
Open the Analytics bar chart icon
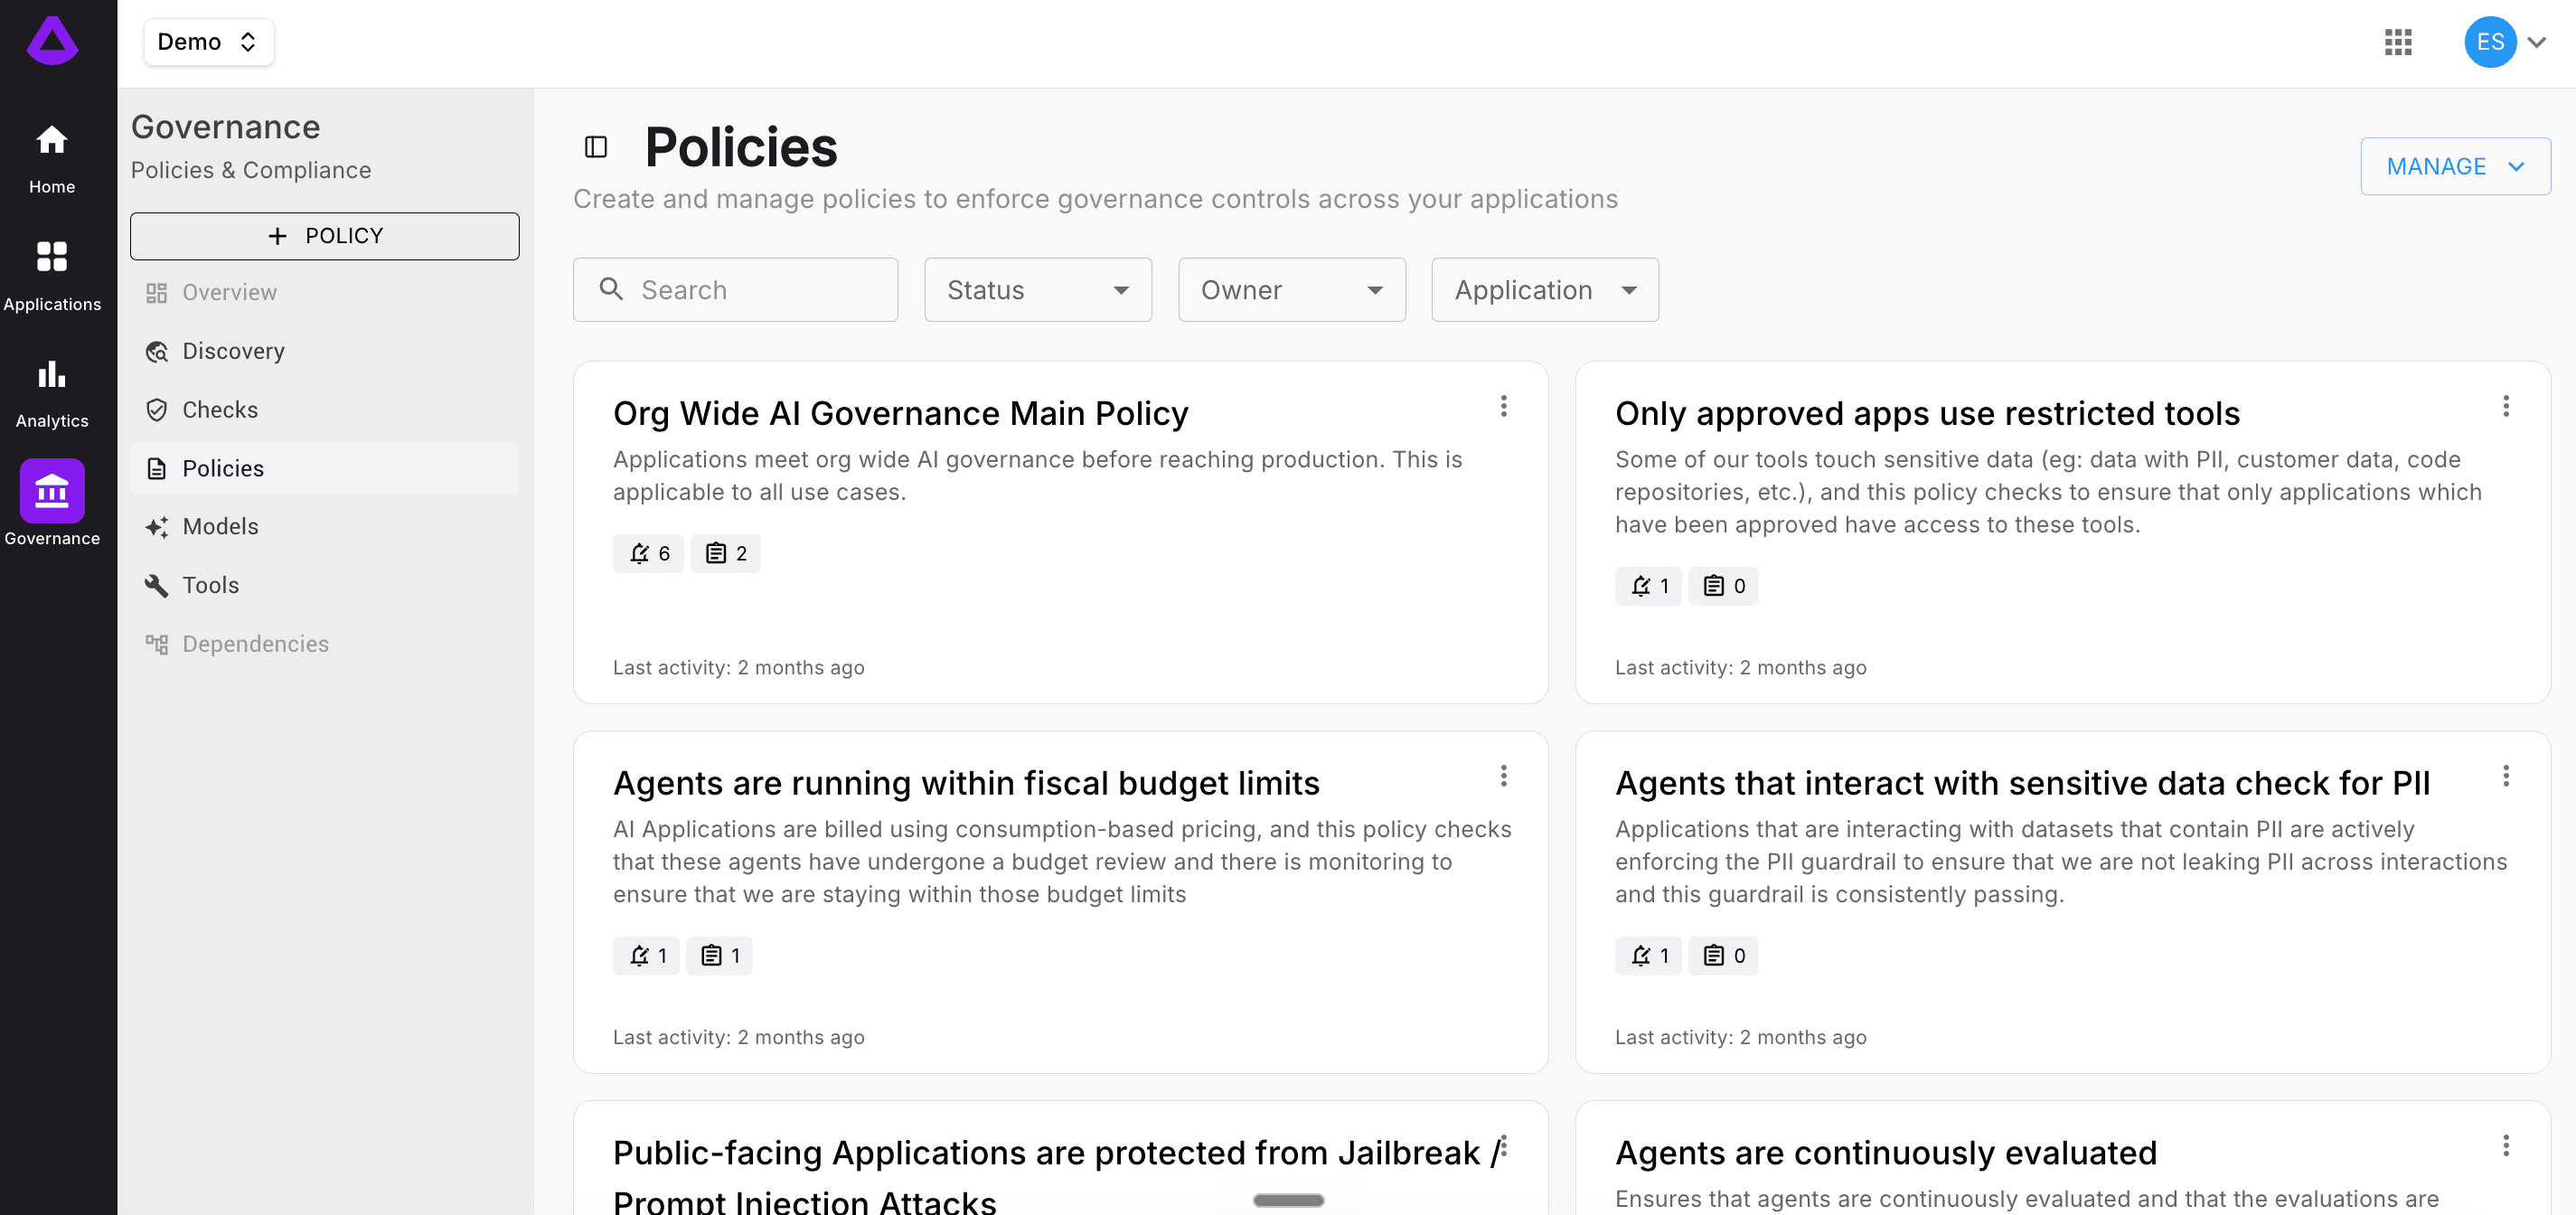pos(52,374)
